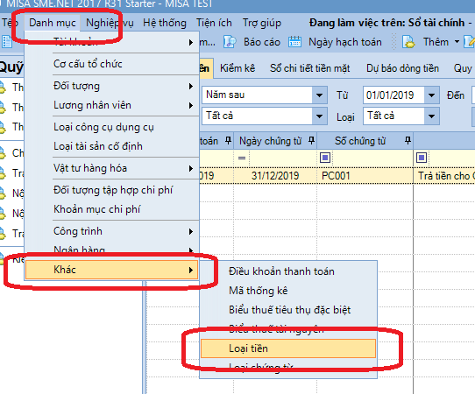Open the Thêm button dropdown arrow
Viewport: 475px width, 394px height.
point(457,42)
